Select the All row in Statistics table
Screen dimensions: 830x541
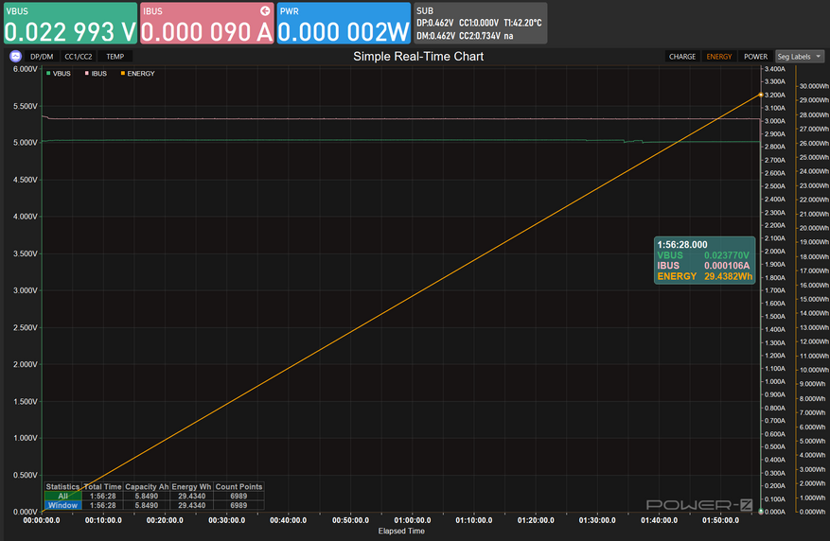point(62,496)
